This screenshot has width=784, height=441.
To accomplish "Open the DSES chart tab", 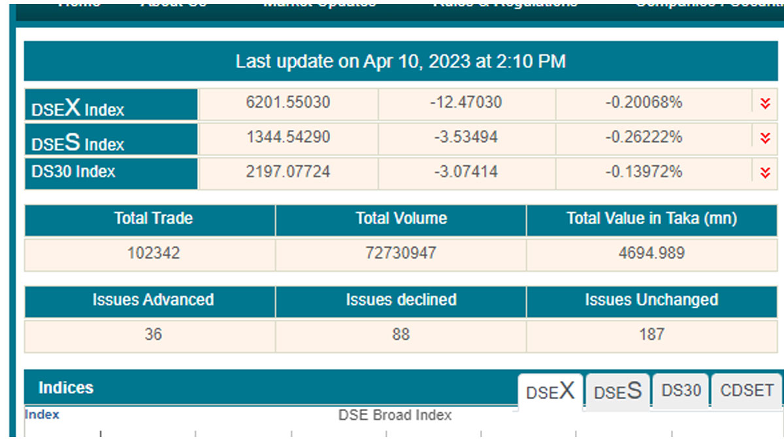I will (x=617, y=391).
